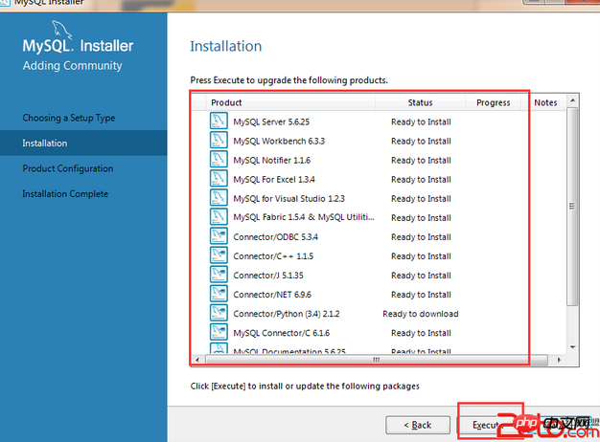Open the Installation Complete step
This screenshot has height=442, width=600.
(x=65, y=193)
